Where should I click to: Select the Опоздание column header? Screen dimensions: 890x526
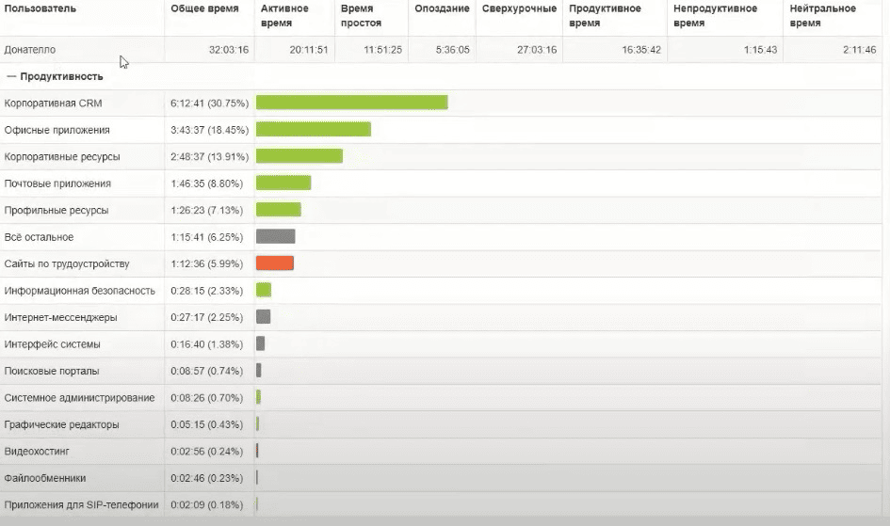click(x=442, y=8)
